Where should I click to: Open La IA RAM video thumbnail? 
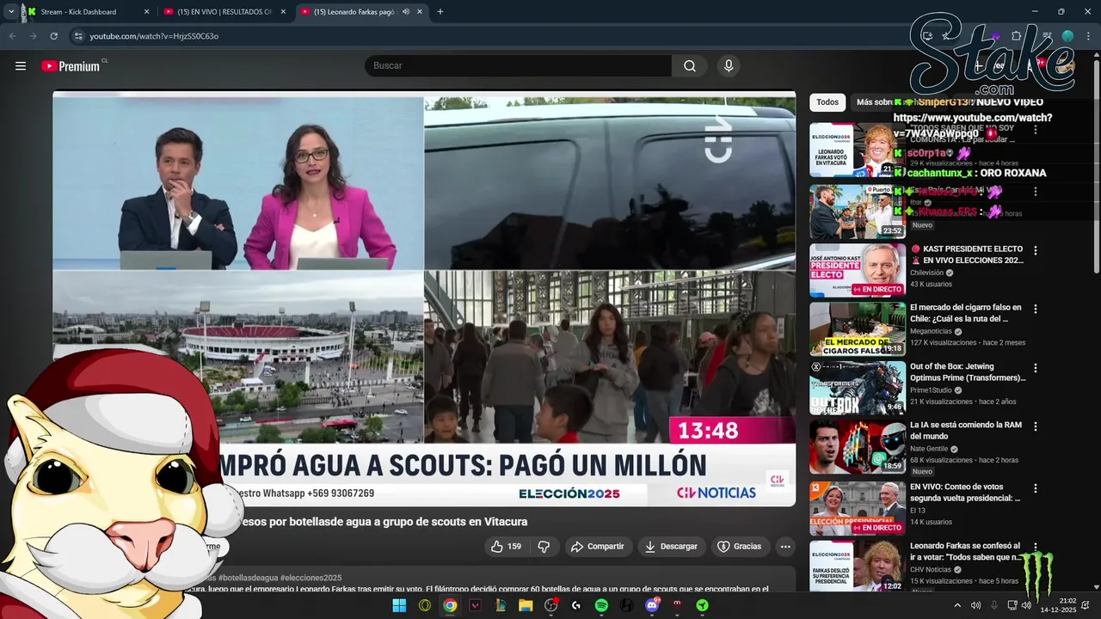[858, 447]
